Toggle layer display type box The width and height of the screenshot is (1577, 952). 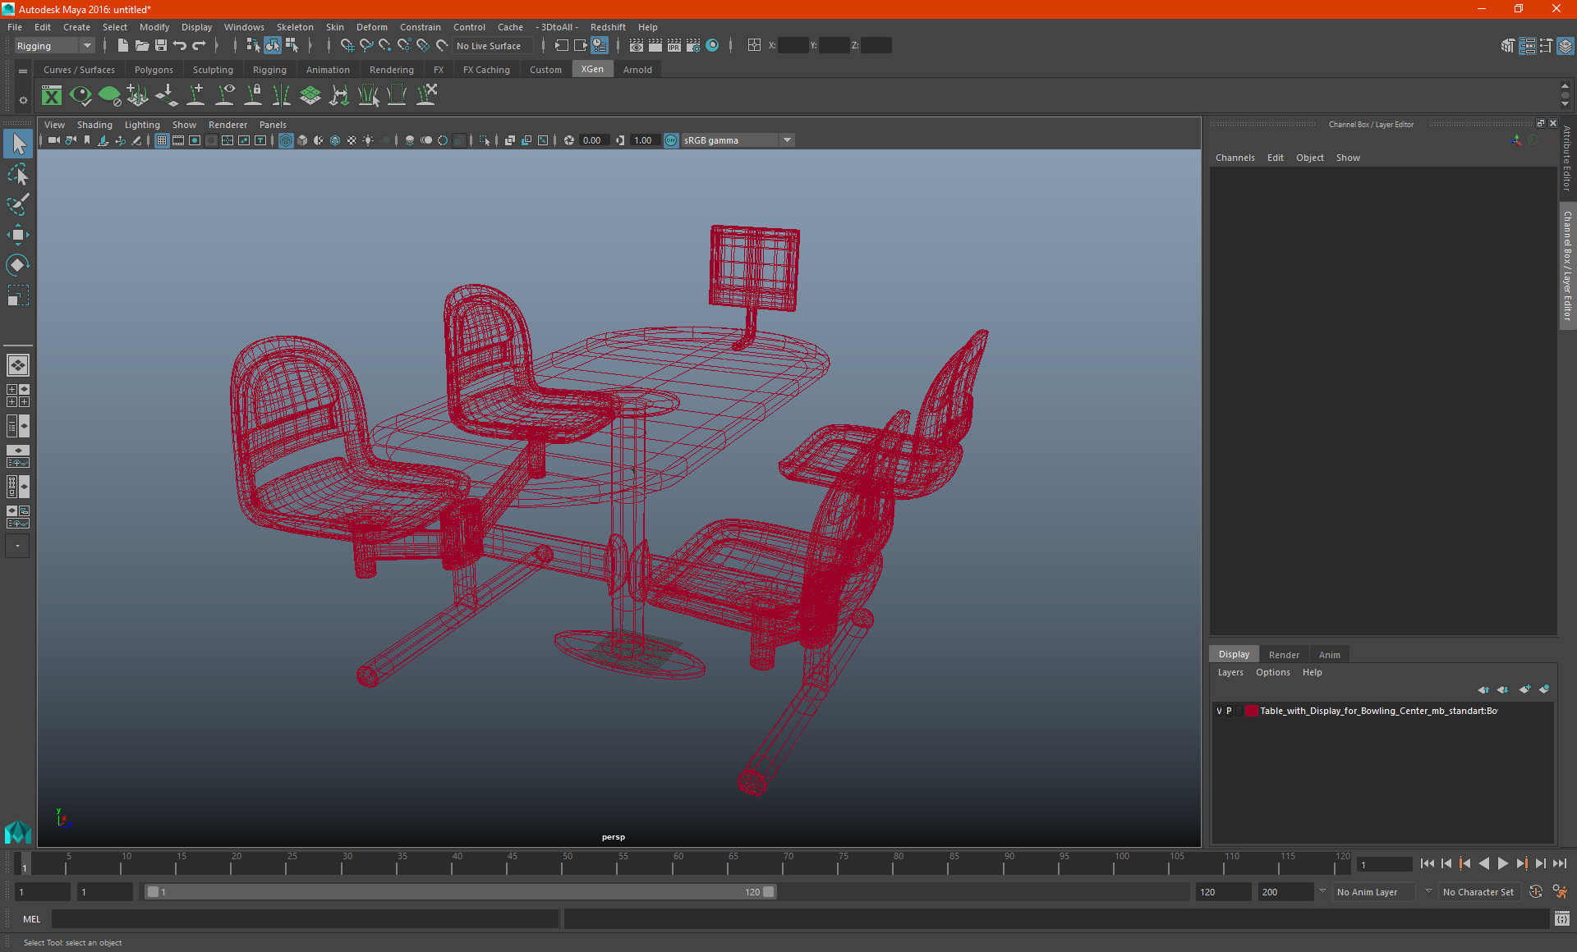tap(1239, 711)
